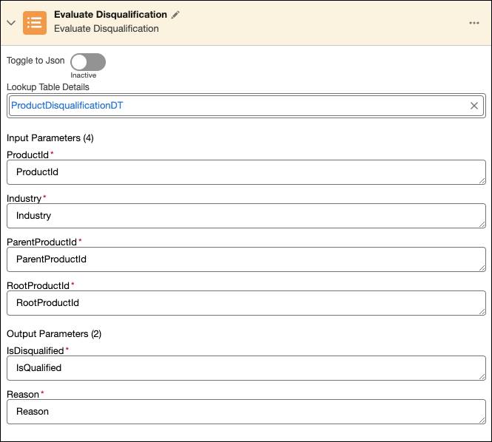Click the RootProductId field label
Viewport: 492px width, 442px height.
pyautogui.click(x=38, y=285)
